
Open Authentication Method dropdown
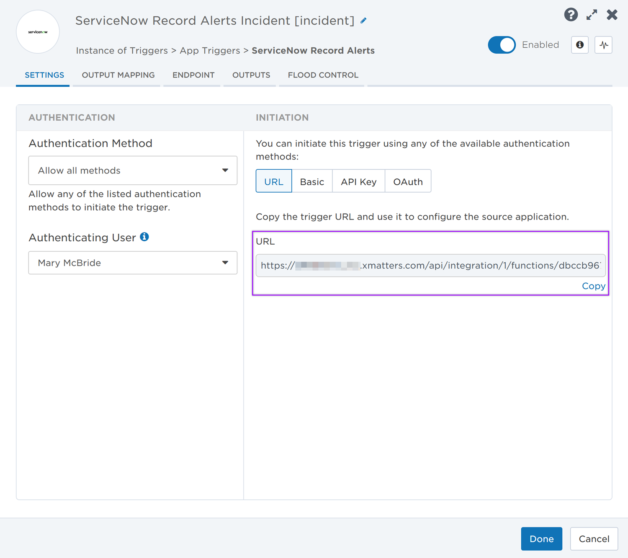(x=133, y=170)
